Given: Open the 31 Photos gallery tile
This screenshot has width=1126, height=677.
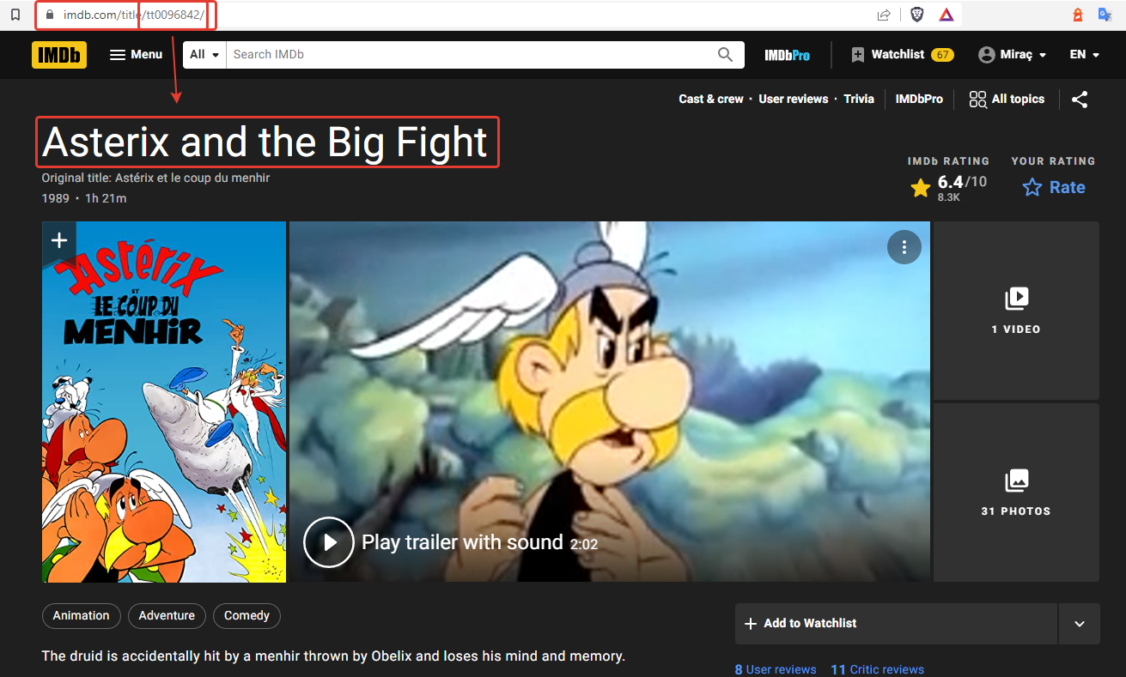Looking at the screenshot, I should pos(1015,493).
